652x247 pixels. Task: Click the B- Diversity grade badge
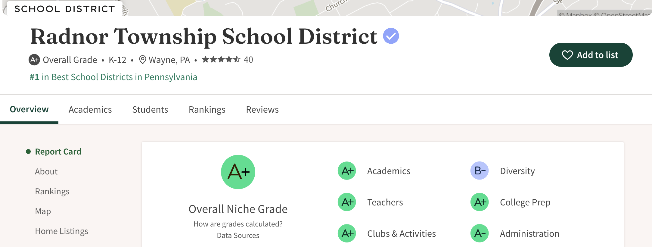(479, 171)
